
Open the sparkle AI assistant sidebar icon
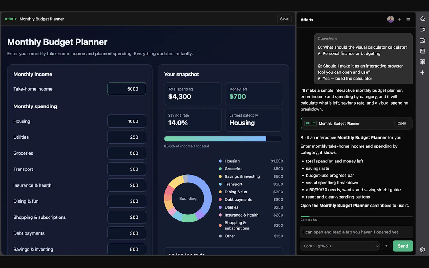tap(422, 19)
